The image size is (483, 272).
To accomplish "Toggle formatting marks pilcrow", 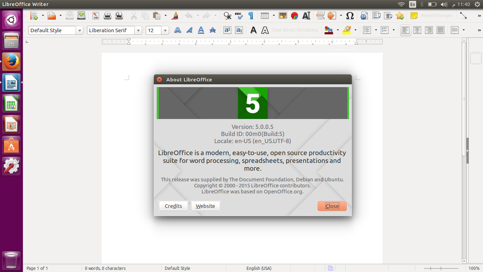I will [x=250, y=16].
